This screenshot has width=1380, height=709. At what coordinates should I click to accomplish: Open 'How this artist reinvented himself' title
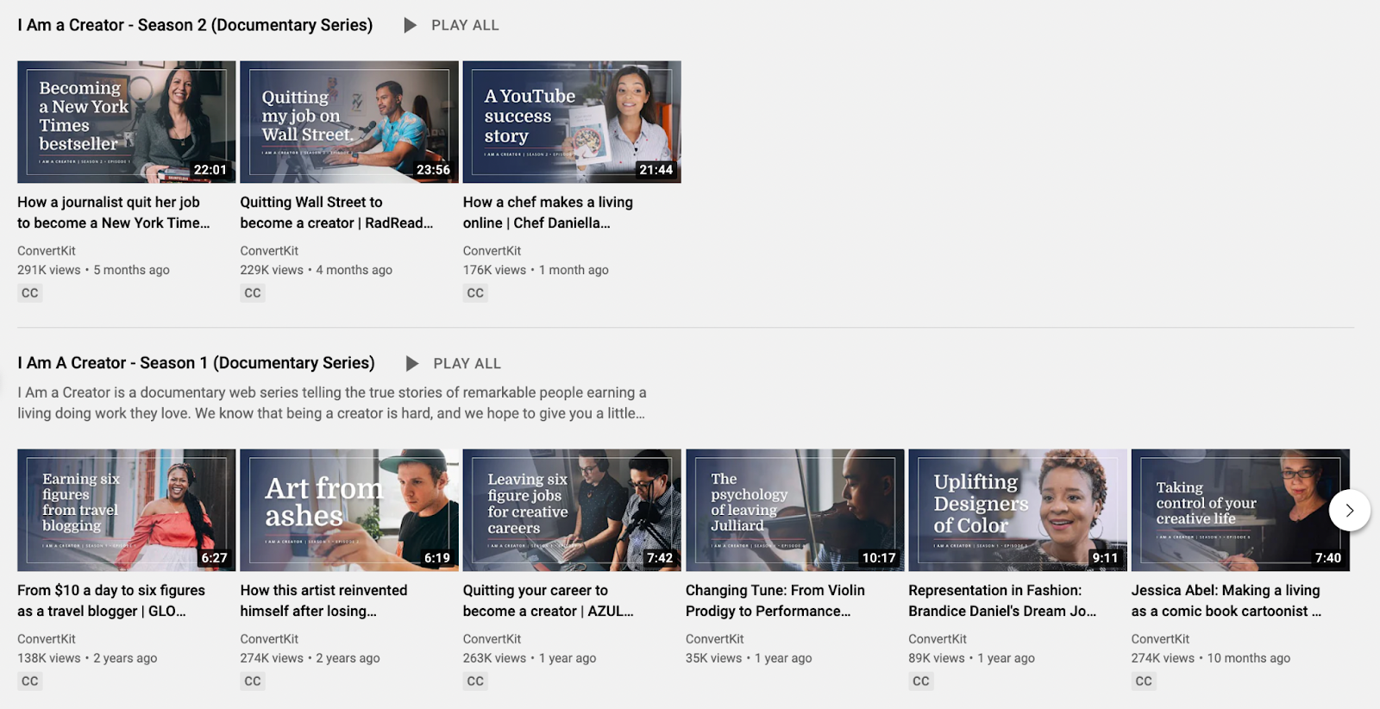(x=323, y=600)
